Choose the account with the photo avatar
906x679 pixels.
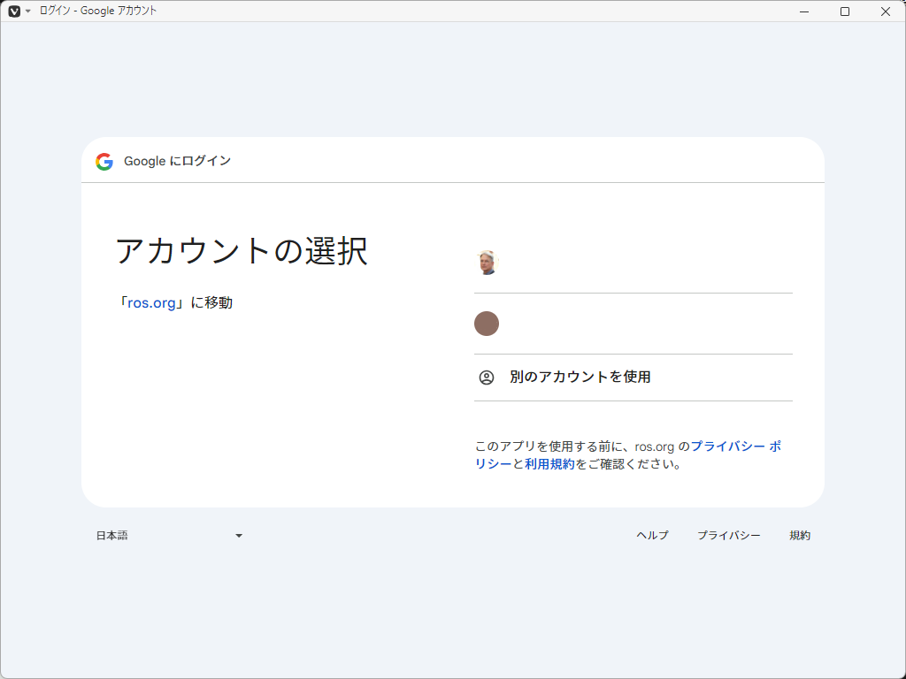(x=633, y=263)
